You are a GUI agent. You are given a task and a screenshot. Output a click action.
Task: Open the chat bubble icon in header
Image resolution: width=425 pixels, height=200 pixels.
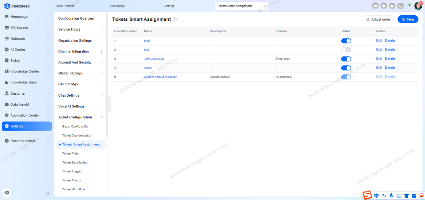click(383, 6)
